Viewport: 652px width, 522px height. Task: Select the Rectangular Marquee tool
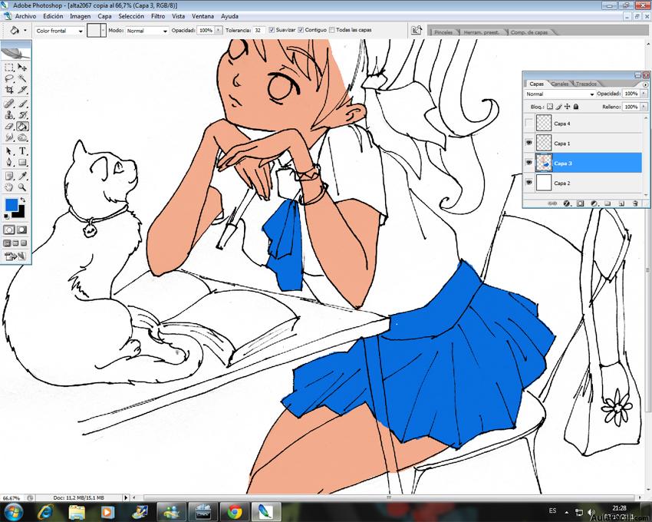coord(9,68)
